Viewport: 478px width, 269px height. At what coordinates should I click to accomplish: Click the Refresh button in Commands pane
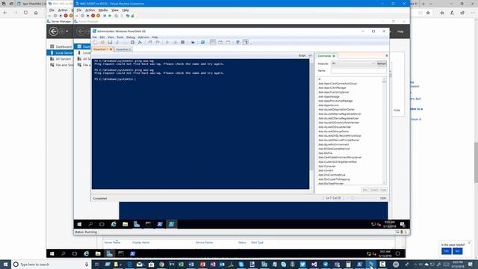(x=382, y=64)
